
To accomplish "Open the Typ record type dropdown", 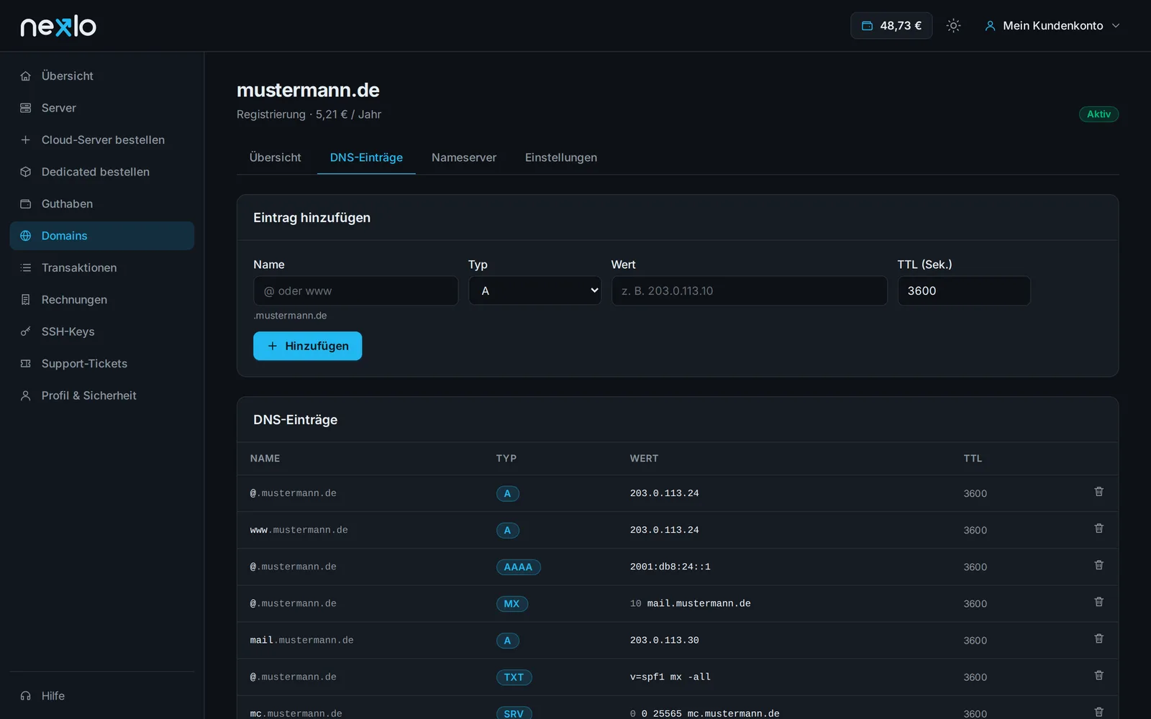I will coord(534,291).
